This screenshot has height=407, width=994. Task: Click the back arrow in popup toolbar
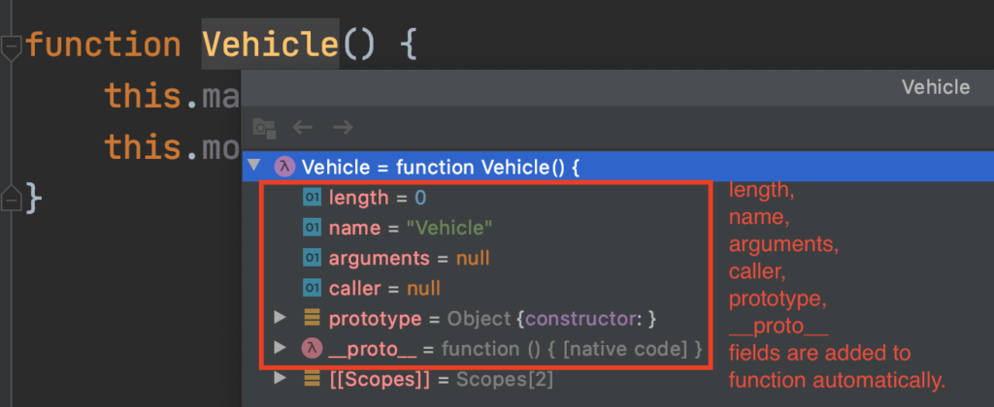pyautogui.click(x=303, y=127)
